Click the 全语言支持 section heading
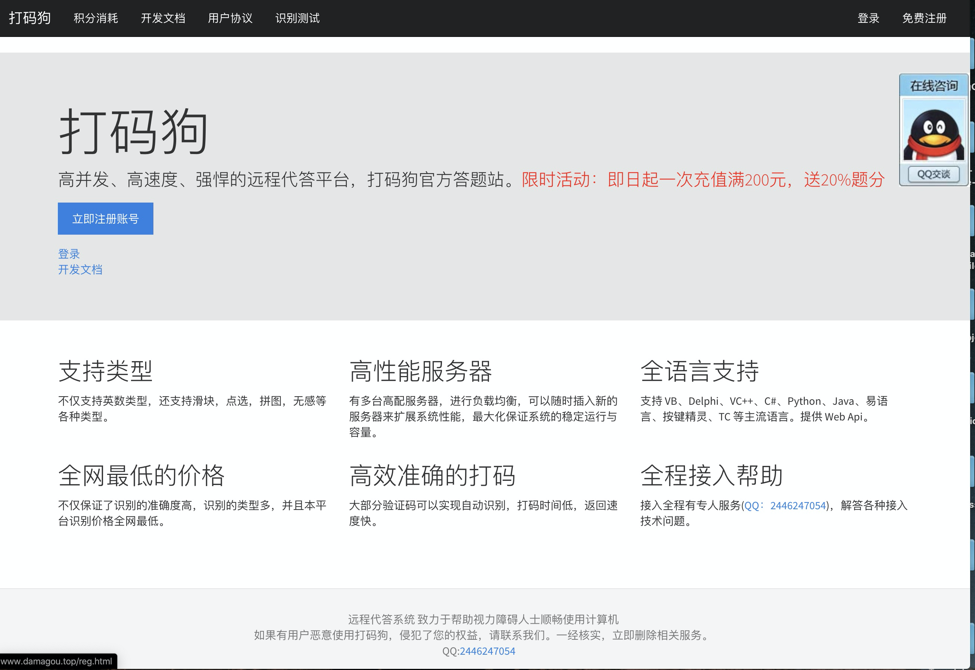The height and width of the screenshot is (670, 975). pos(700,371)
